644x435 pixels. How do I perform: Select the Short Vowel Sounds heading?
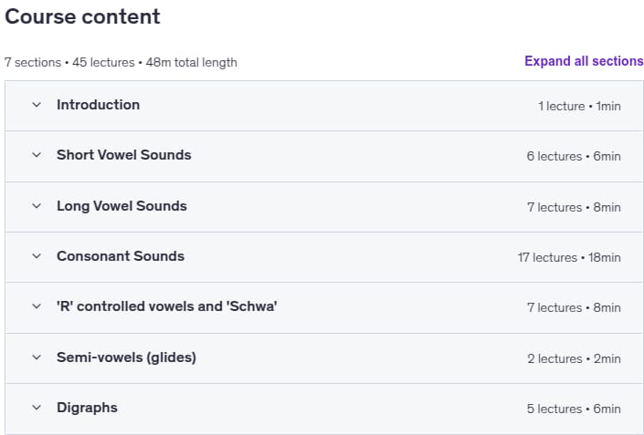[x=124, y=155]
